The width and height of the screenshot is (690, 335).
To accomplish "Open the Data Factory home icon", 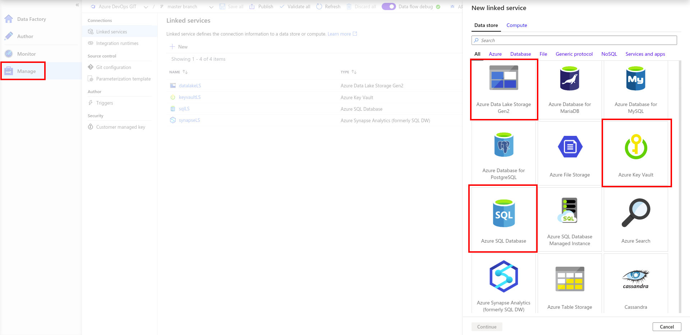I will click(9, 19).
